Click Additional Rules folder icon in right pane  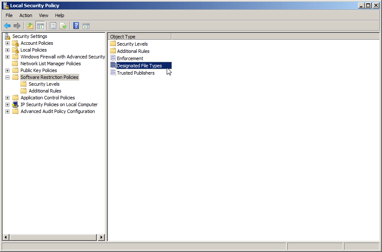[x=113, y=51]
